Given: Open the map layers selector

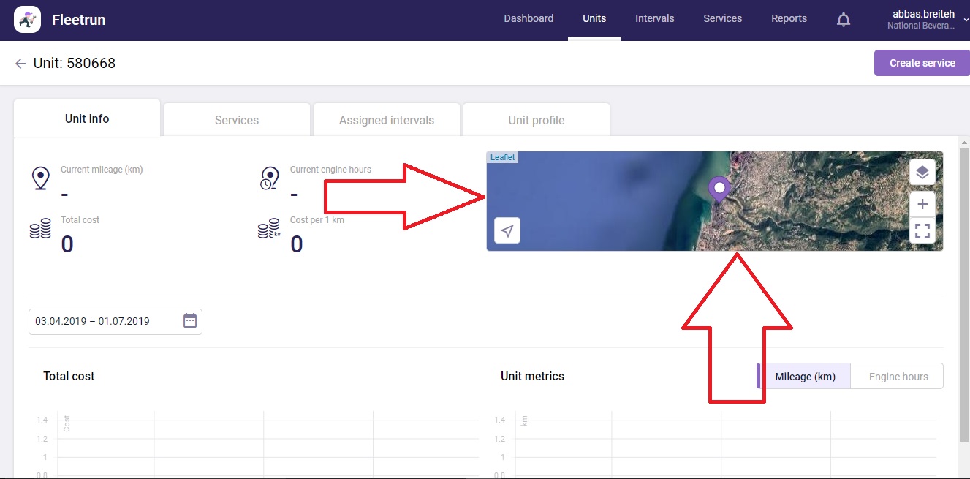Looking at the screenshot, I should click(922, 173).
